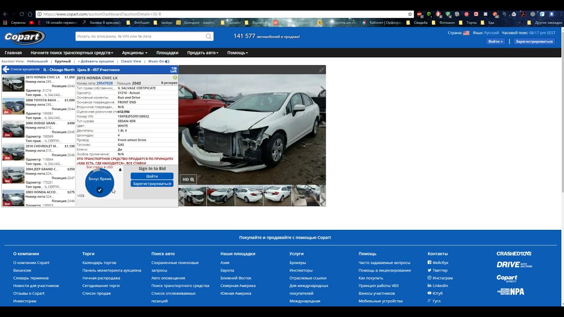
Task: Click the blue Войти button under Sign In to Bid
Action: pyautogui.click(x=152, y=176)
